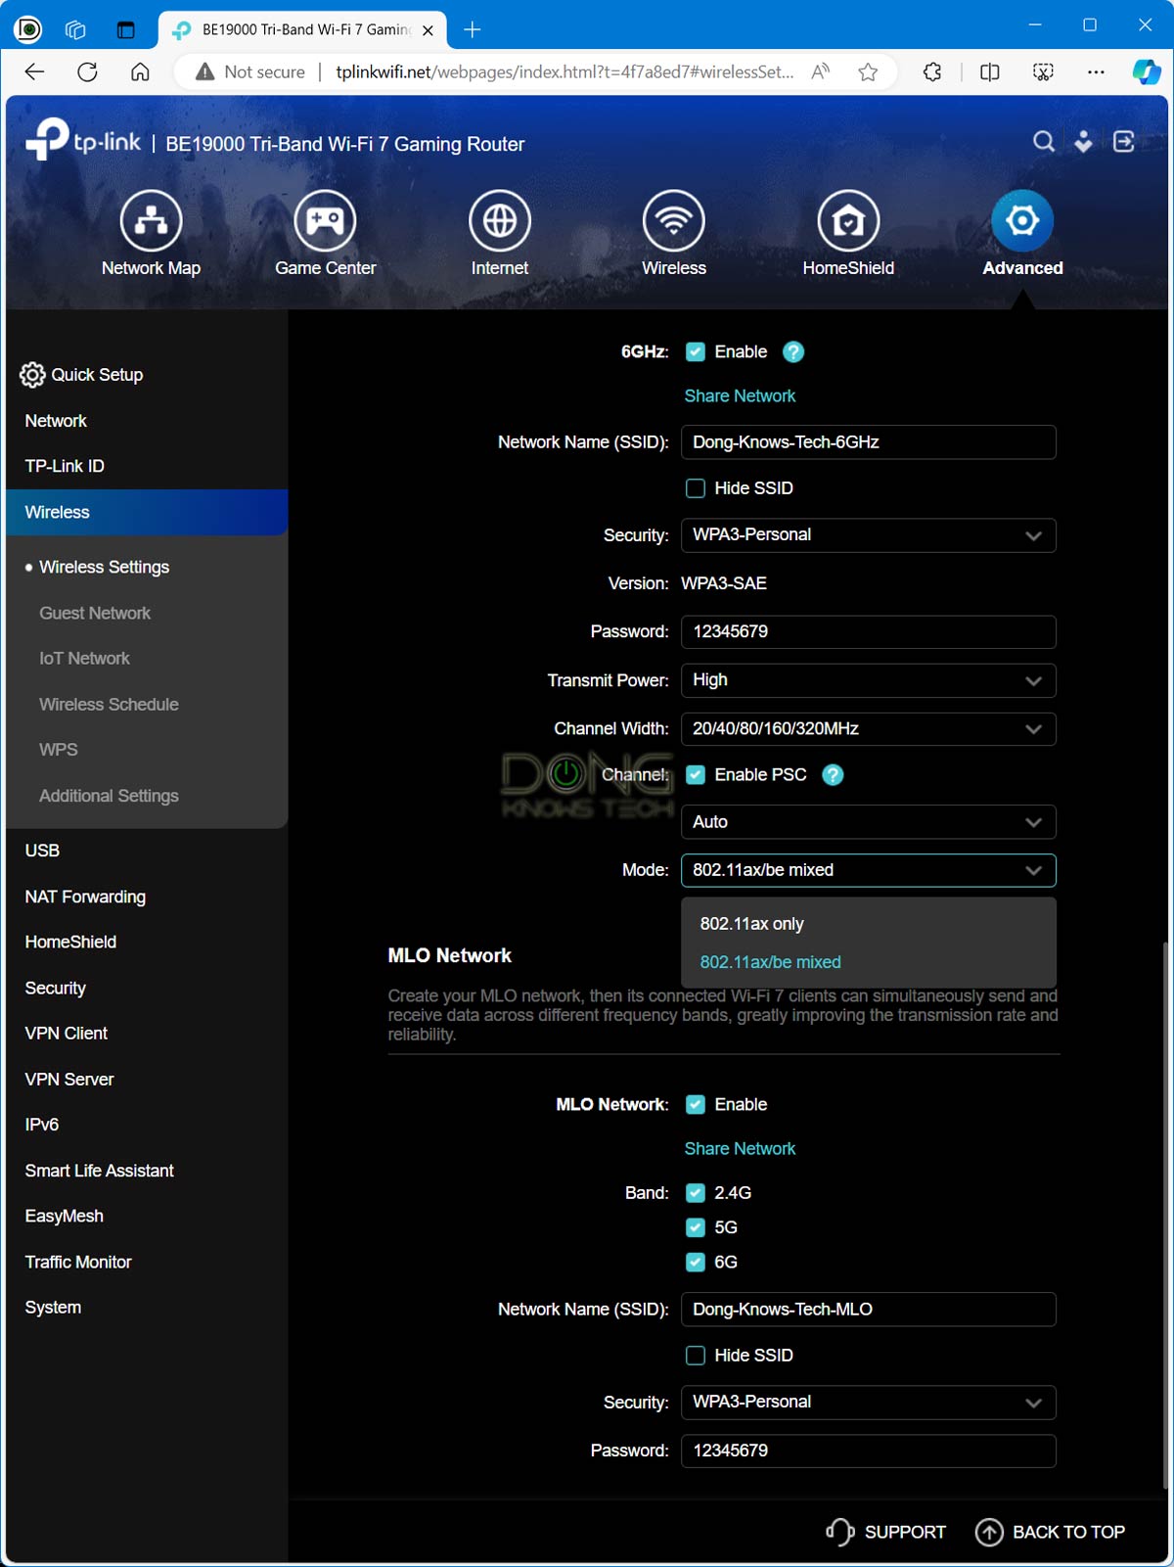
Task: Open Quick Setup in the sidebar
Action: 82,375
